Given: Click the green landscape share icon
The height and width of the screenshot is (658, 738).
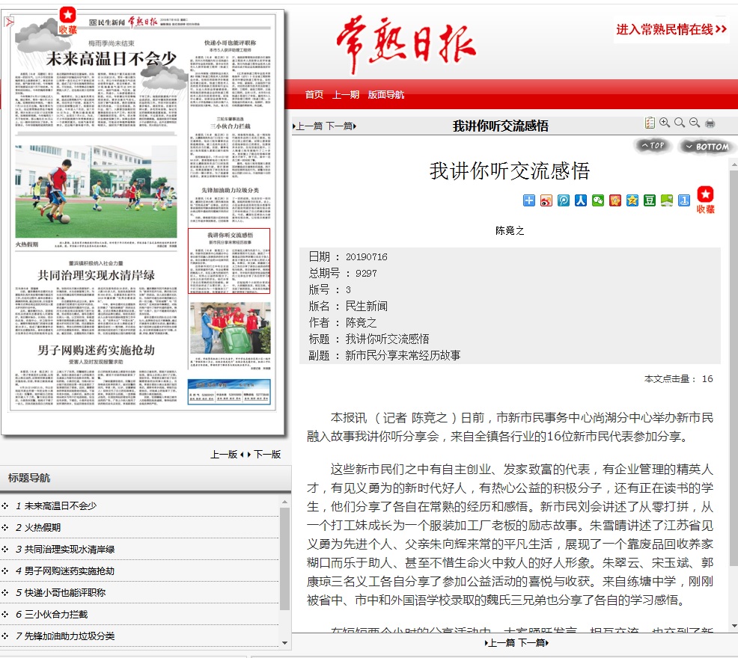Looking at the screenshot, I should 667,201.
